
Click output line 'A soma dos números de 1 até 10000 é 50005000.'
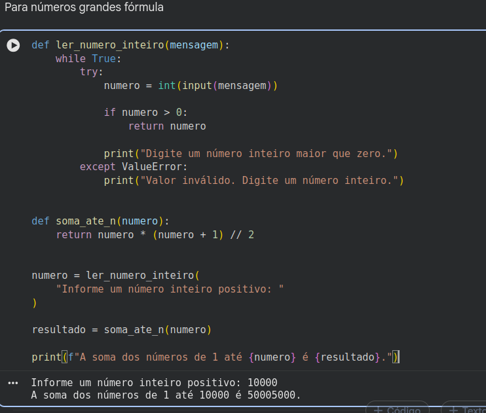(166, 395)
